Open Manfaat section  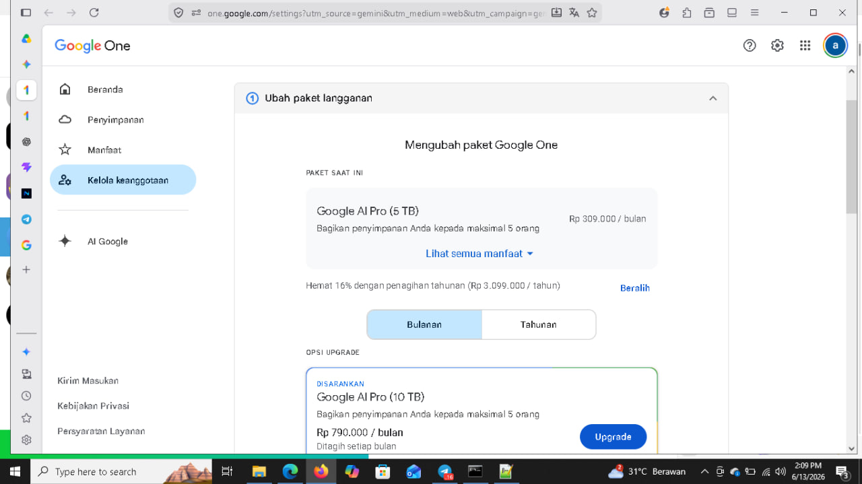104,150
